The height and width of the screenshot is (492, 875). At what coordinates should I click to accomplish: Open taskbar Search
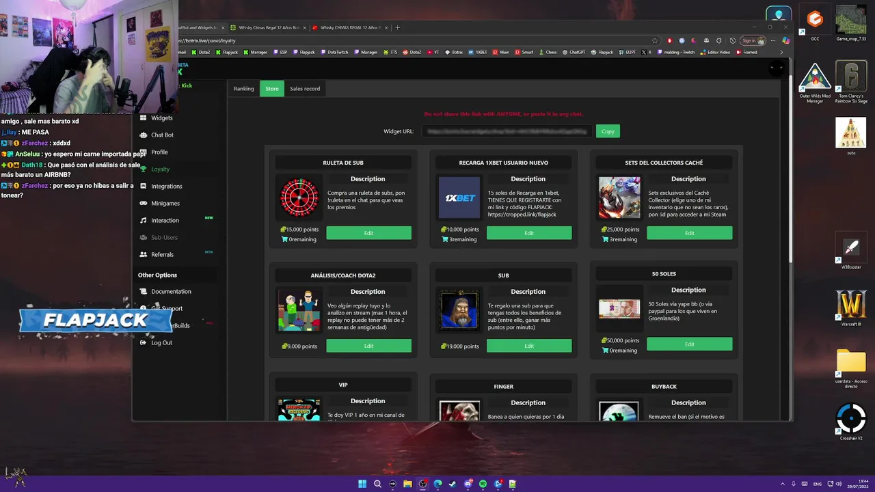click(x=377, y=484)
